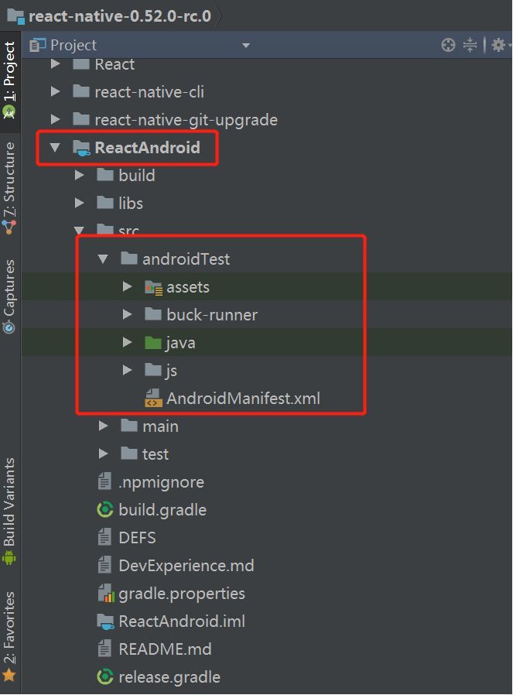Click the assets folder icon

pyautogui.click(x=153, y=288)
